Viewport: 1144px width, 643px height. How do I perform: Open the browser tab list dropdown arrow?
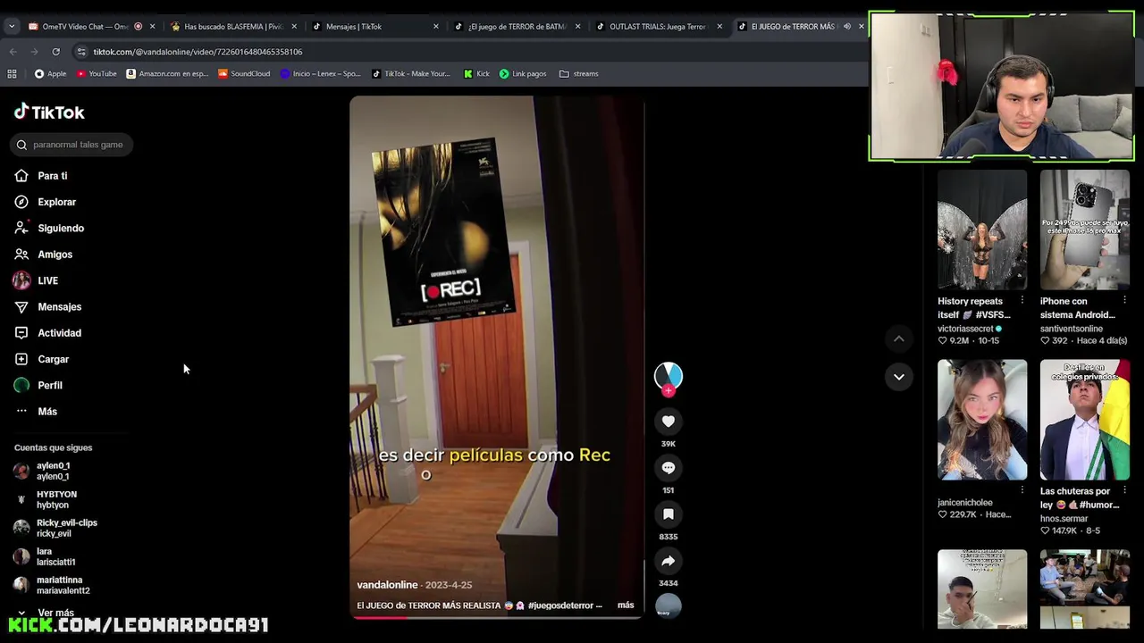[x=12, y=26]
